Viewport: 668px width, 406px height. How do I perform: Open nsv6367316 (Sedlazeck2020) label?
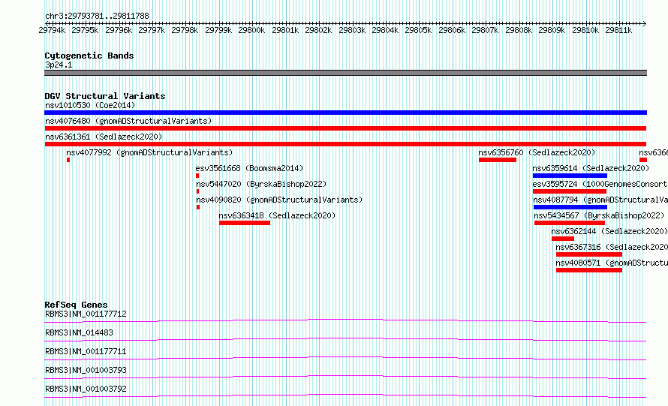[612, 247]
